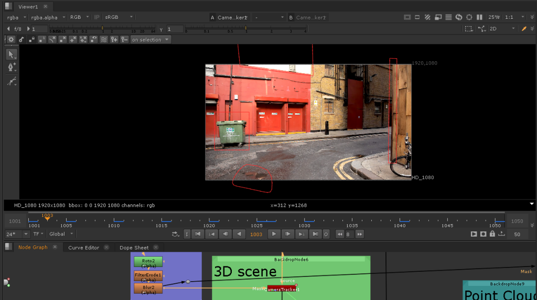Click the remove keyframe icon
This screenshot has width=537, height=300.
[x=124, y=40]
